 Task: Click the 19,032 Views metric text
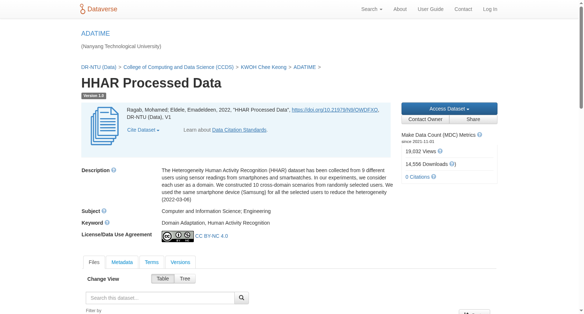point(421,151)
